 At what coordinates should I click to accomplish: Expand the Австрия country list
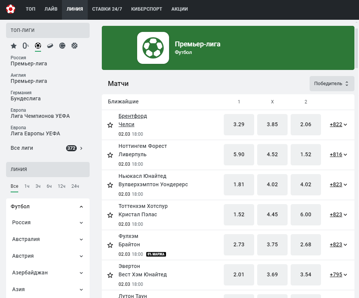[x=81, y=256]
